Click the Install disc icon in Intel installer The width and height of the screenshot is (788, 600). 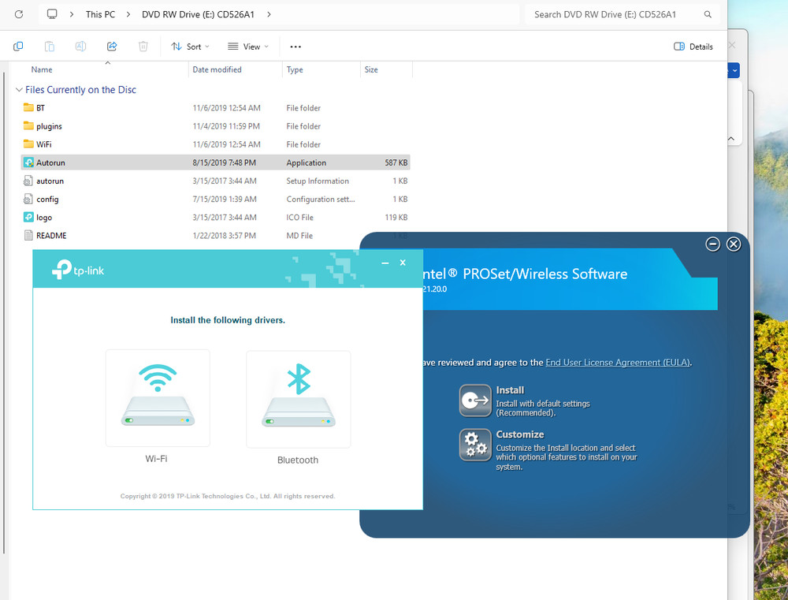[475, 401]
